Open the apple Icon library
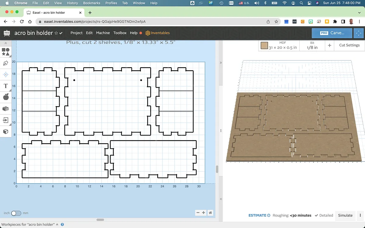Viewport: 365px width, 228px height. (x=5, y=97)
